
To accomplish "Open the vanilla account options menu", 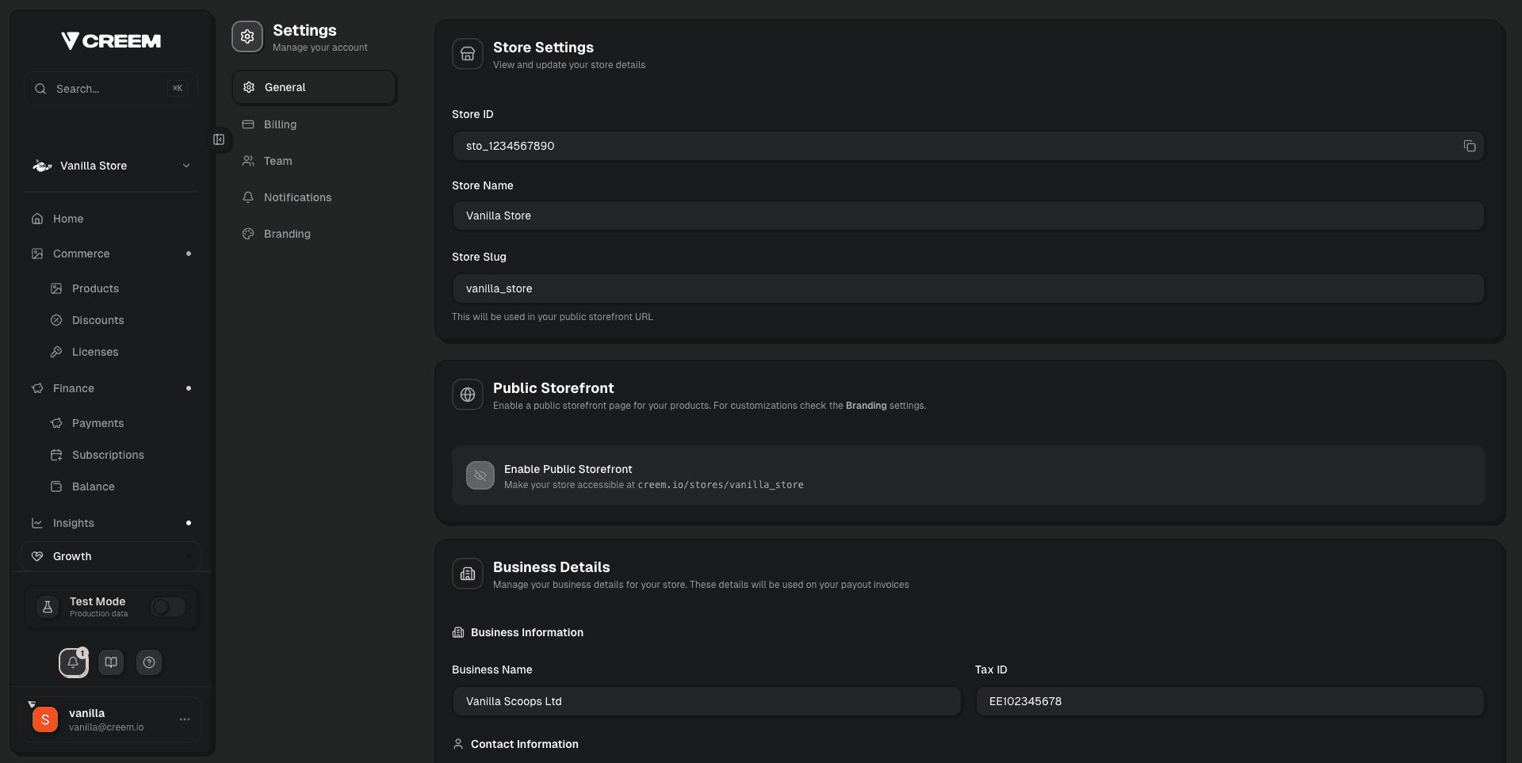I will pos(185,719).
